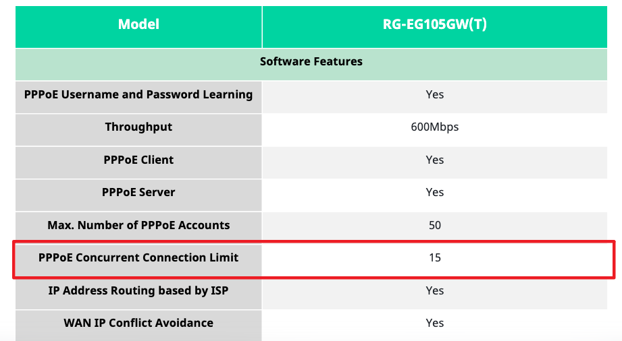Click PPPoE Username and Password Learning label
The width and height of the screenshot is (622, 341).
point(138,94)
